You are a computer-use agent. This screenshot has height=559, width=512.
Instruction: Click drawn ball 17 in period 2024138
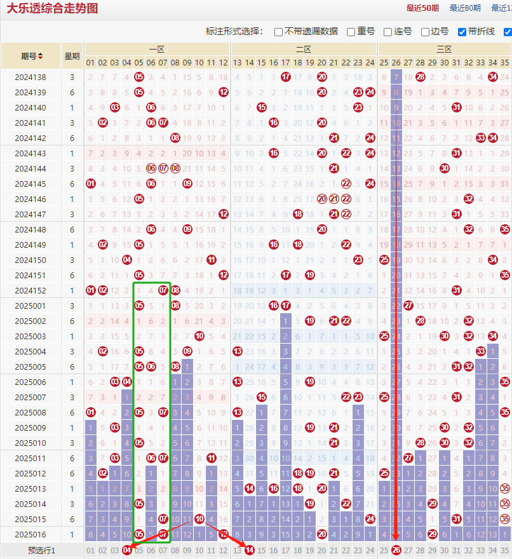coord(286,77)
